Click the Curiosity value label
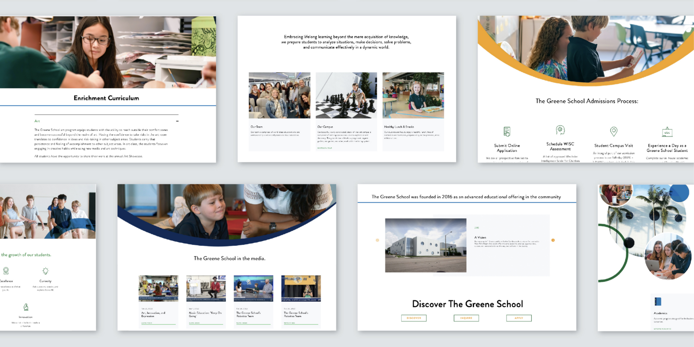 click(45, 281)
